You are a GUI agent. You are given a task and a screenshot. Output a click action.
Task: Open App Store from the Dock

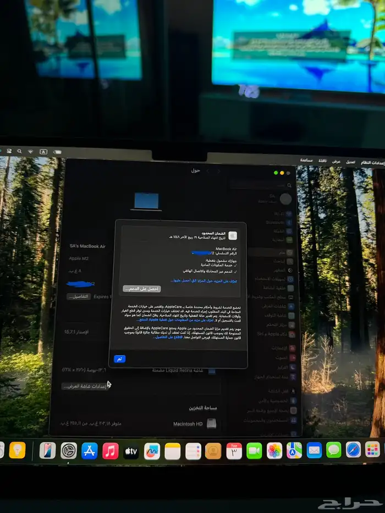pos(89,451)
